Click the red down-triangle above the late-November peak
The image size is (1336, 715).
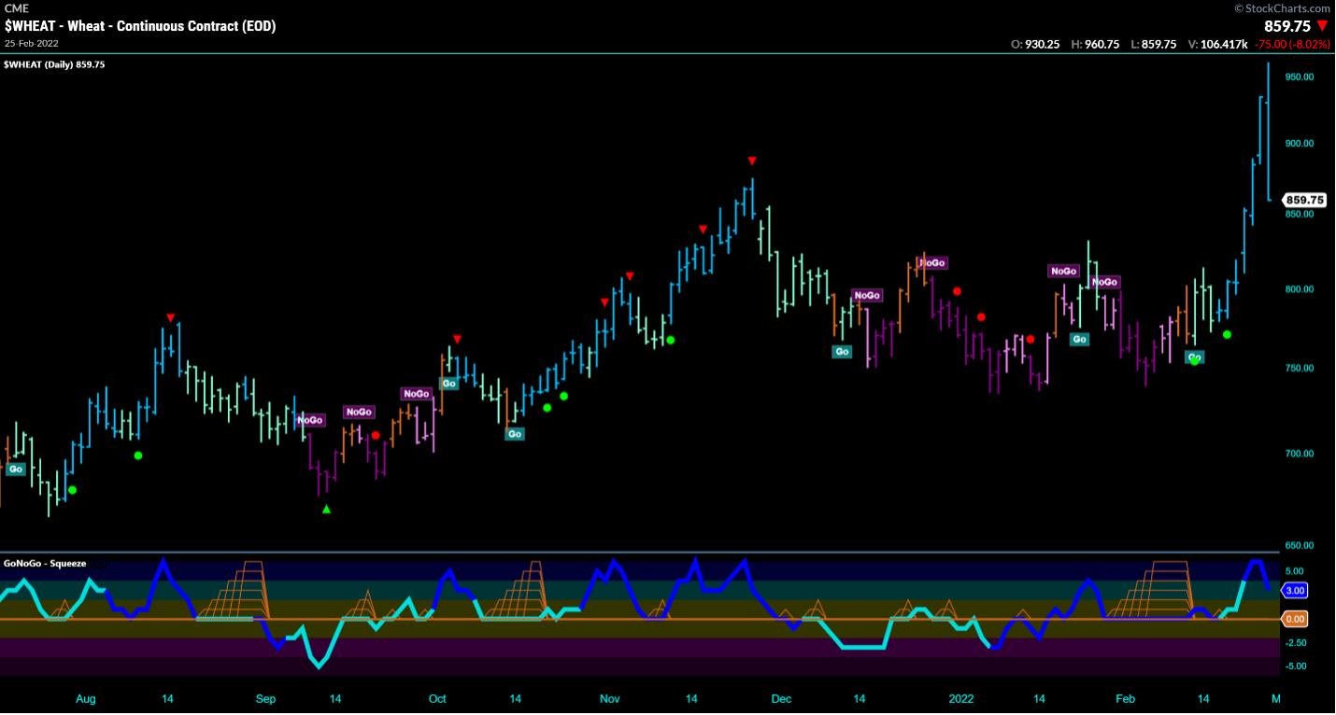click(x=751, y=161)
